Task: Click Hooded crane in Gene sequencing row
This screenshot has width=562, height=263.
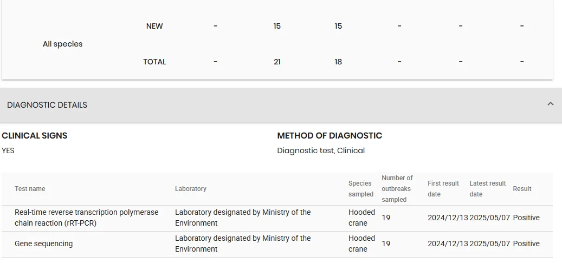Action: click(361, 244)
